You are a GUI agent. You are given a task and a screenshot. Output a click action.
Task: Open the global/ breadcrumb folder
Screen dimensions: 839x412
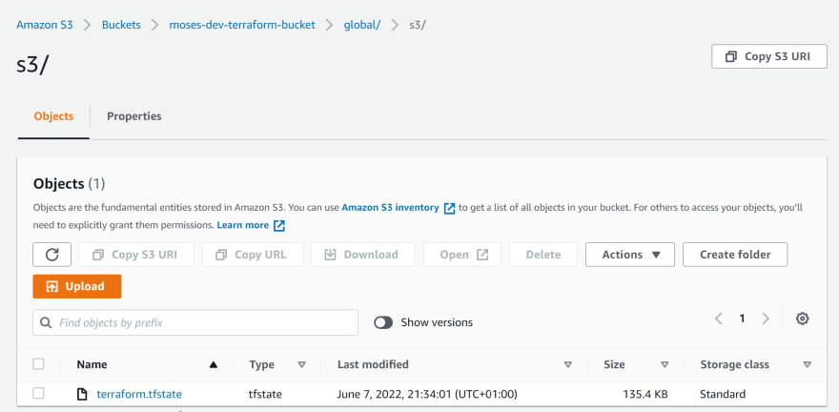coord(361,25)
